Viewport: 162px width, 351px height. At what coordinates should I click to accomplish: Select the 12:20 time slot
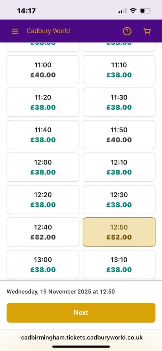coord(43,200)
